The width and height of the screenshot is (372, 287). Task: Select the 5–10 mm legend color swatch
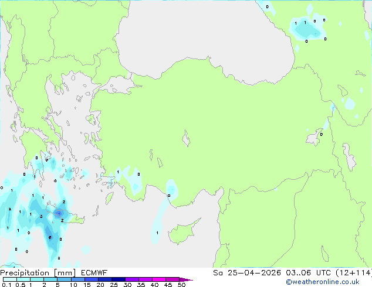(x=64, y=279)
